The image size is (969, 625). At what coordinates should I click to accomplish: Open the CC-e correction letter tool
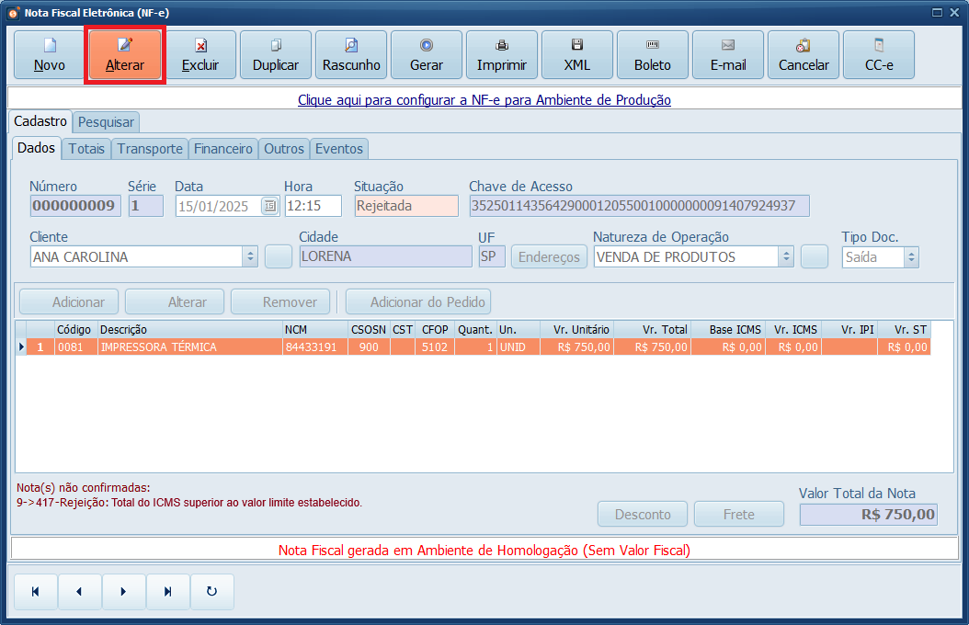[878, 54]
